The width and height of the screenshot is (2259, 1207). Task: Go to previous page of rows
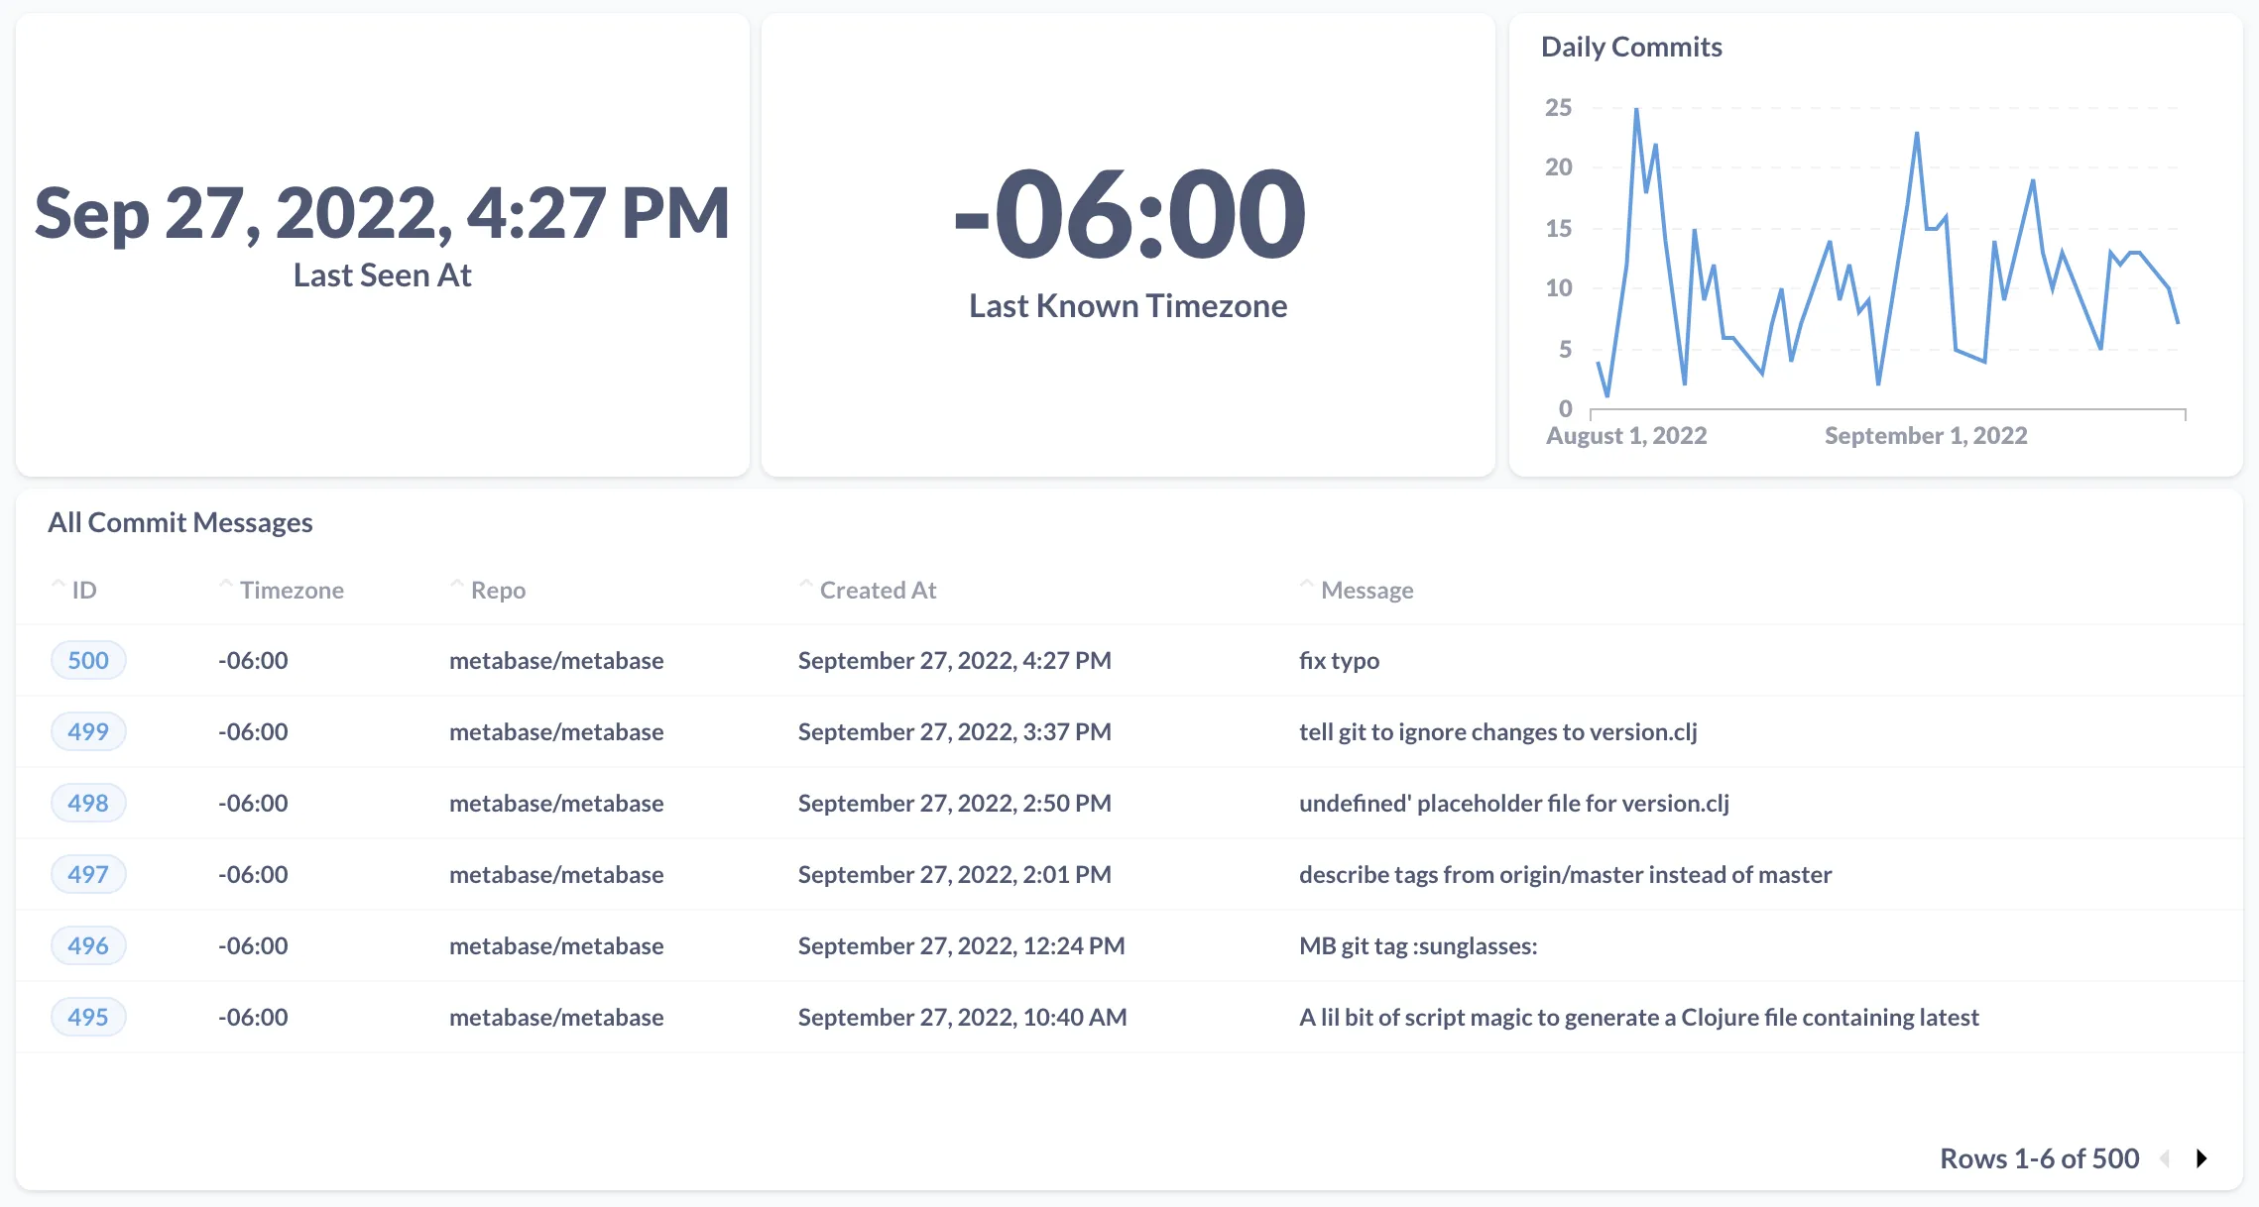pyautogui.click(x=2165, y=1158)
